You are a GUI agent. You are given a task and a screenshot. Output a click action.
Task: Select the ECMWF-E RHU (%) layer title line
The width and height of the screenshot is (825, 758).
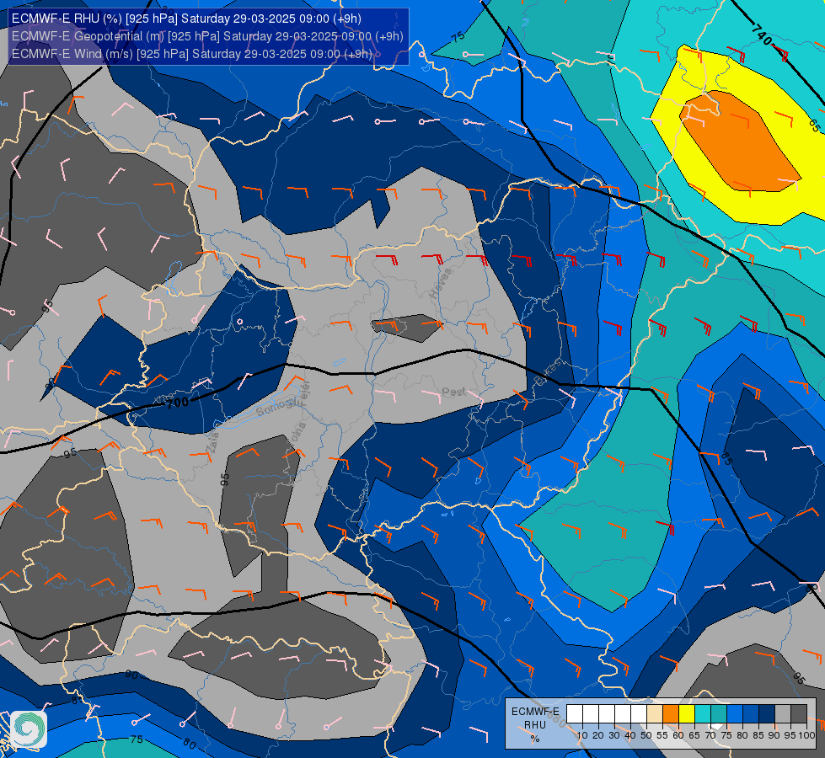186,19
